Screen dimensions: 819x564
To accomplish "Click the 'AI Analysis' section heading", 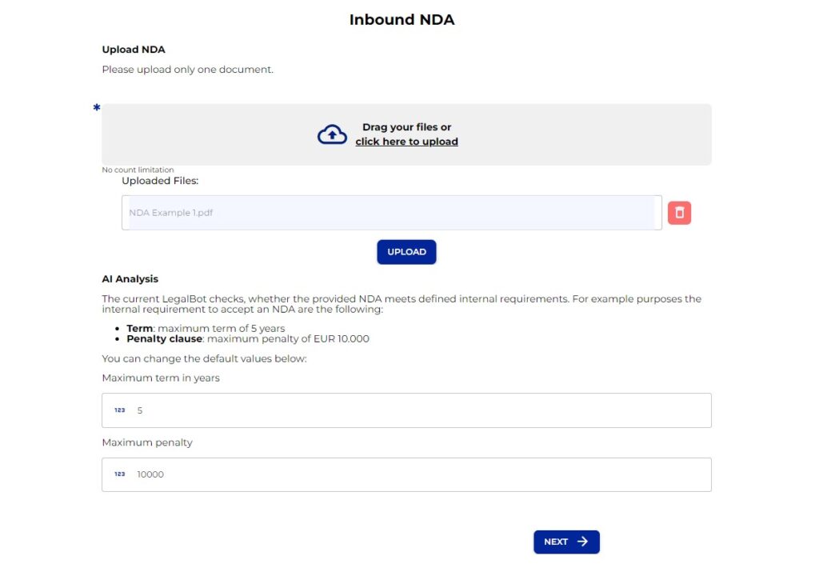I will [x=130, y=279].
